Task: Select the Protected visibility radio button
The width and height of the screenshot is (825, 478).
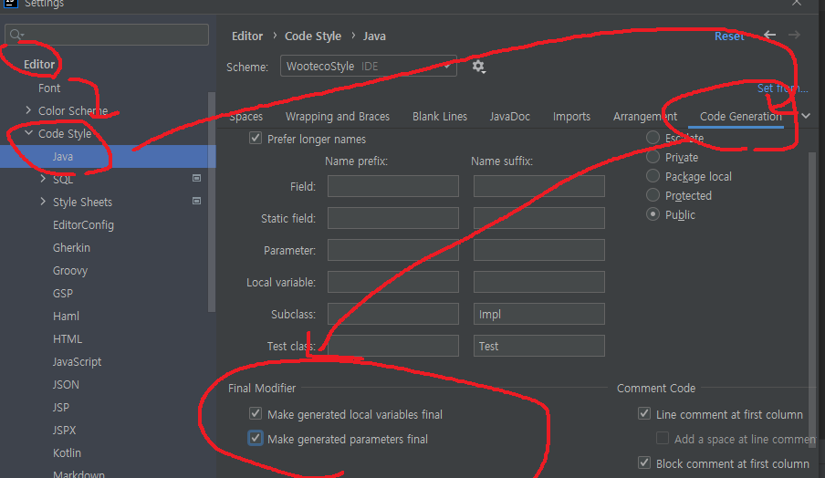Action: (x=653, y=195)
